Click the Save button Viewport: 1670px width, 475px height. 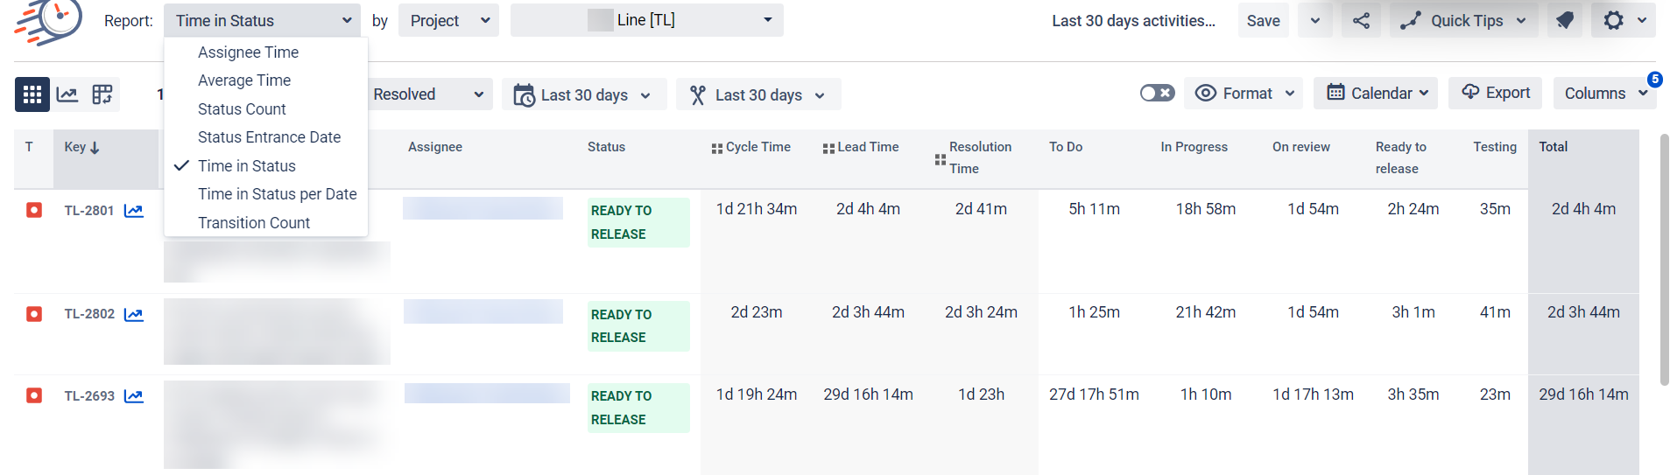1263,21
